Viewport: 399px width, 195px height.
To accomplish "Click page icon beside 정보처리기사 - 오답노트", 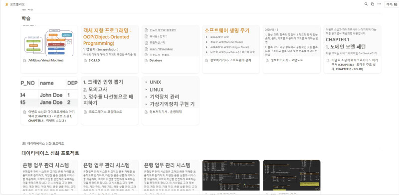I will click(267, 60).
